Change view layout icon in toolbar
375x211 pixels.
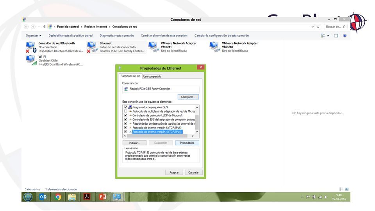[323, 36]
